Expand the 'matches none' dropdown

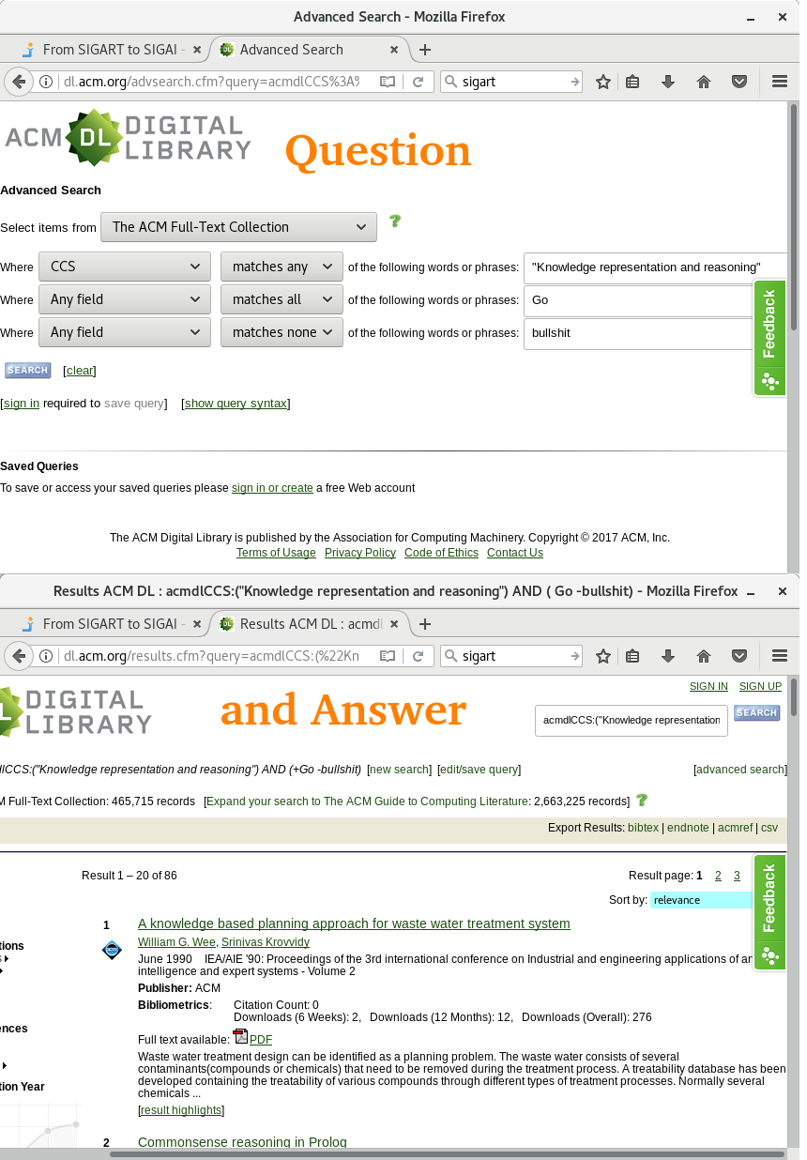(282, 332)
